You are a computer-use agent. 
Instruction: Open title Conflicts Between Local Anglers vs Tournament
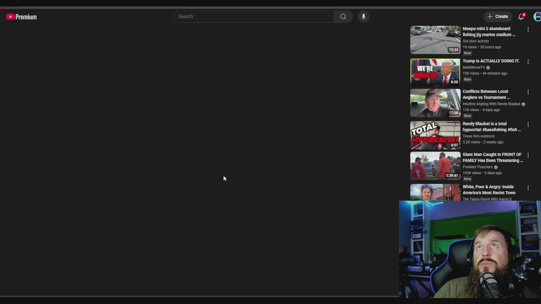486,94
